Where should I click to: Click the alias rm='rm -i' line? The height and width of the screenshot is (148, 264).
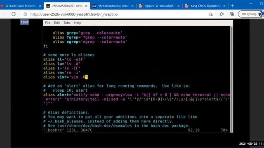[x=62, y=73]
